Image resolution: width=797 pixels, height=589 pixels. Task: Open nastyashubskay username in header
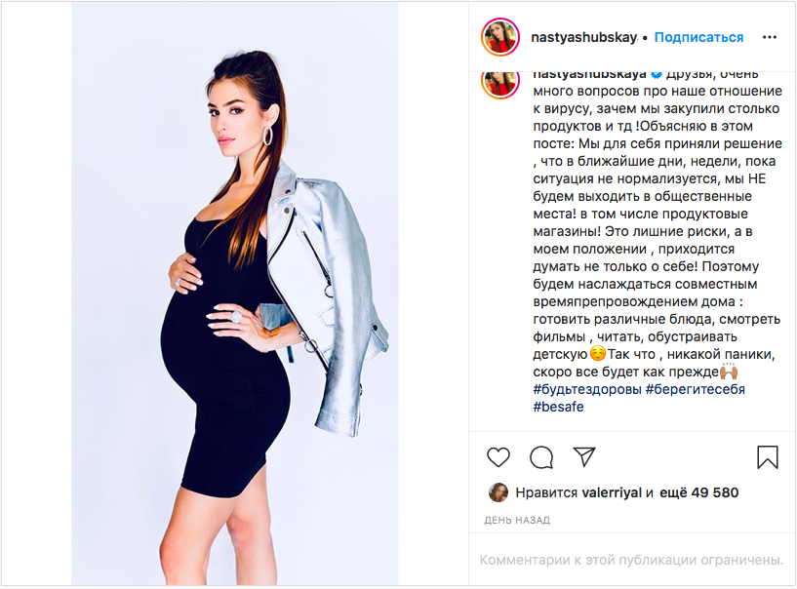583,37
